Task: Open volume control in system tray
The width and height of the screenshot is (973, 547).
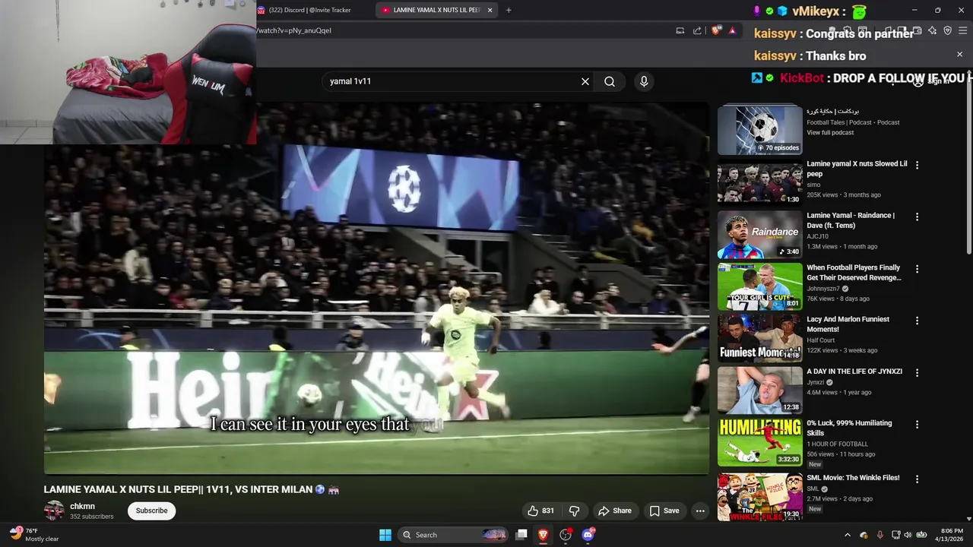Action: coord(908,535)
